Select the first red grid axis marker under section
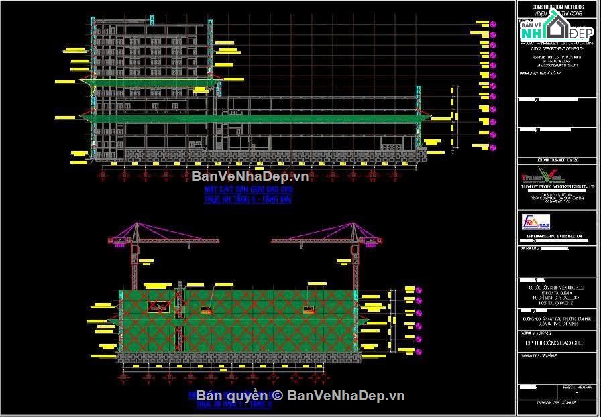 [x=103, y=176]
